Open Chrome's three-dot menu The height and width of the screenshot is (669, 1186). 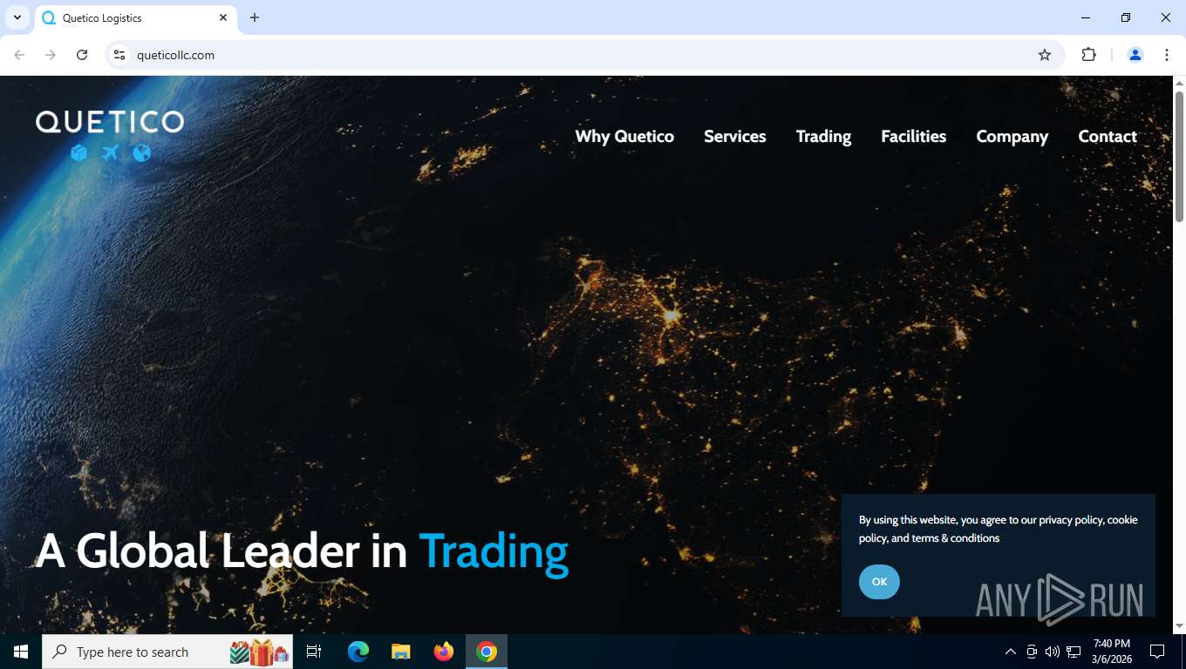[1167, 55]
